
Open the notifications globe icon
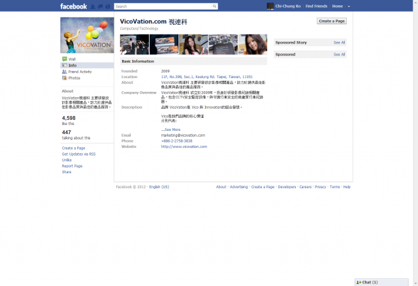coord(108,7)
